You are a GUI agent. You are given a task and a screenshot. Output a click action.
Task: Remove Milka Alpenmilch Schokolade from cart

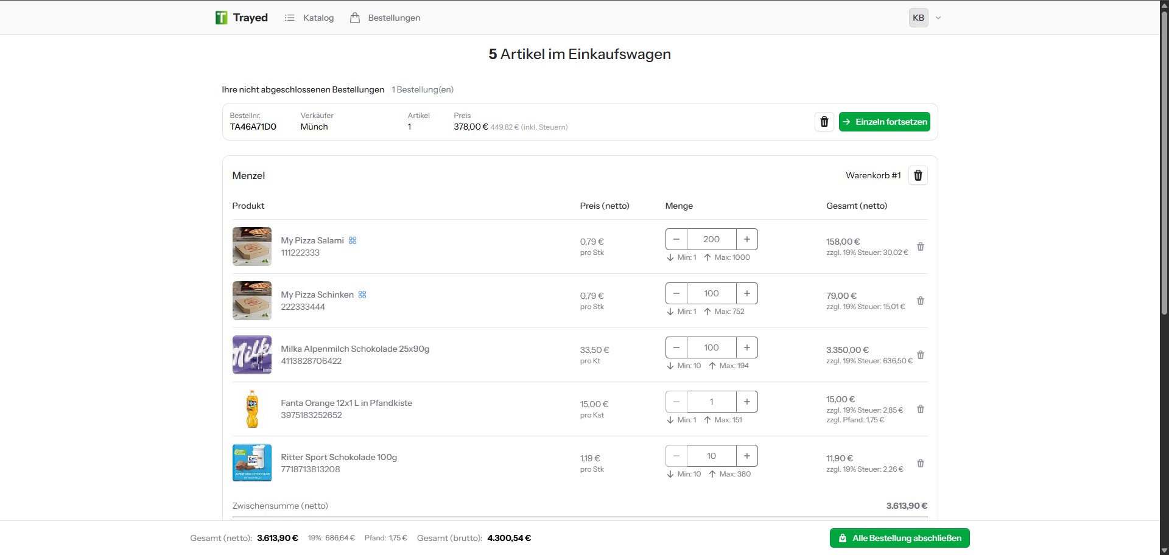tap(920, 355)
